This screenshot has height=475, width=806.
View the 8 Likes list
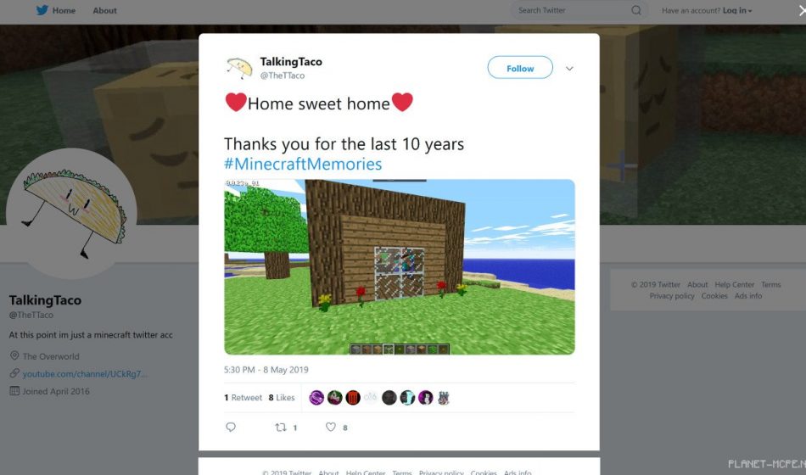coord(282,397)
